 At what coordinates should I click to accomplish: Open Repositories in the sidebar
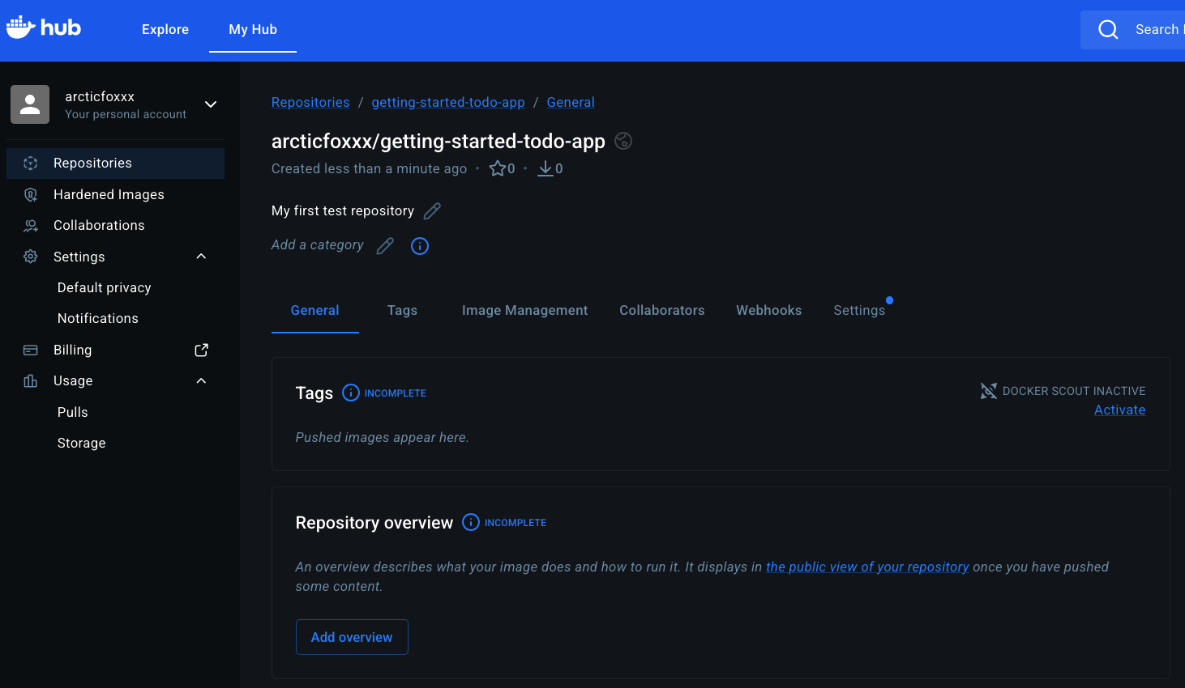click(x=115, y=164)
